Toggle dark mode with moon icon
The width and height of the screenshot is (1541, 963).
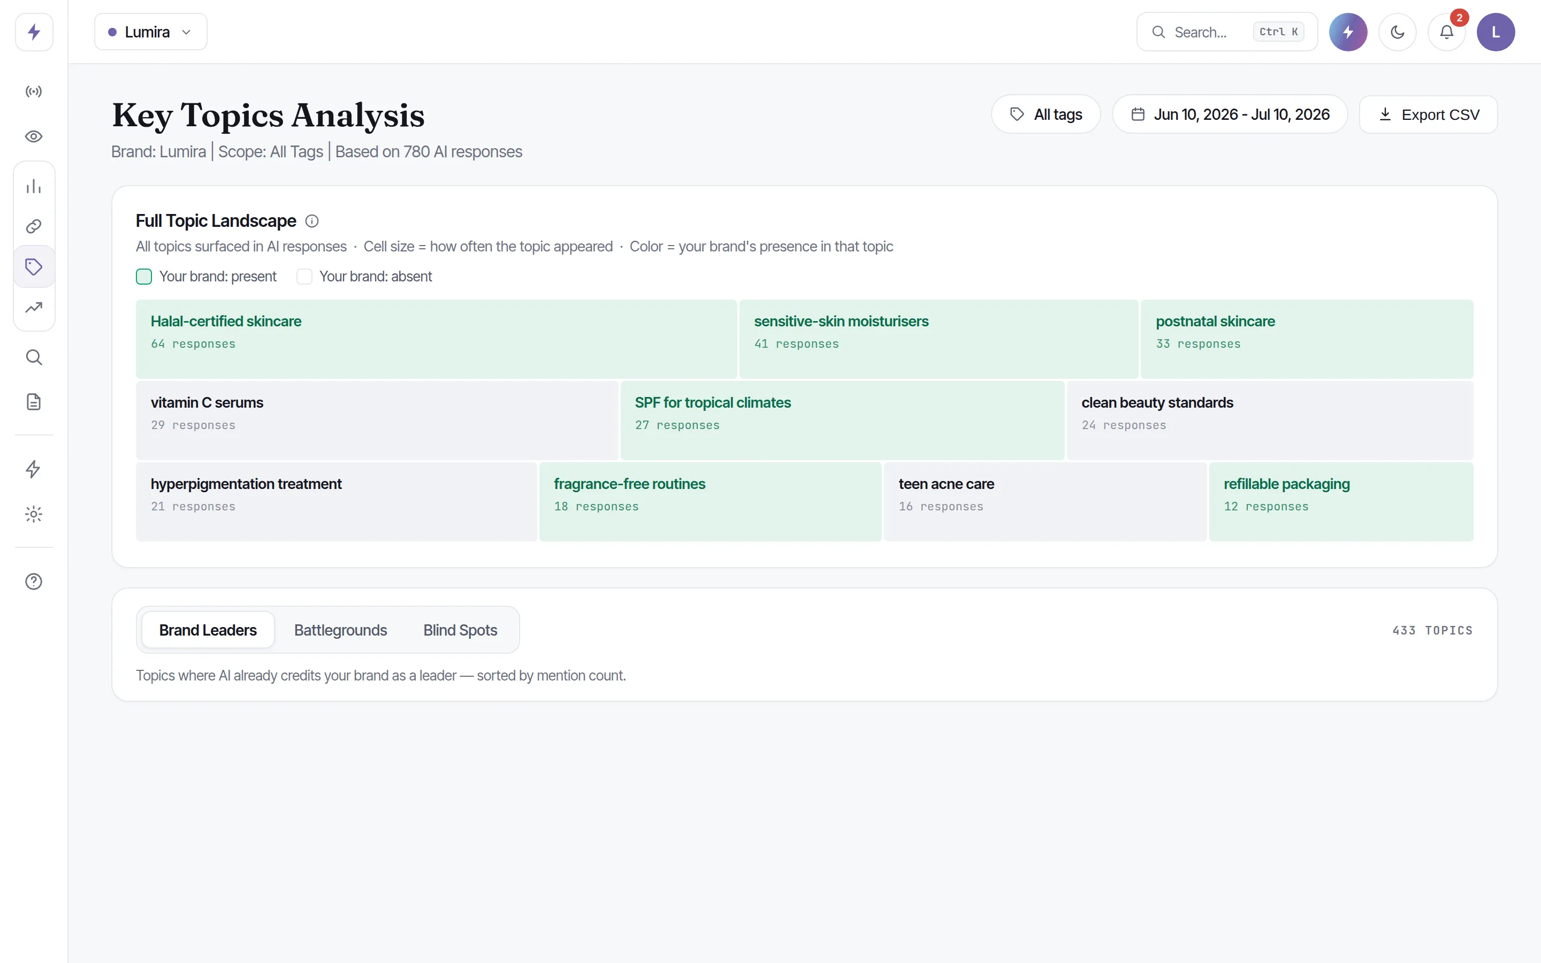pyautogui.click(x=1397, y=32)
